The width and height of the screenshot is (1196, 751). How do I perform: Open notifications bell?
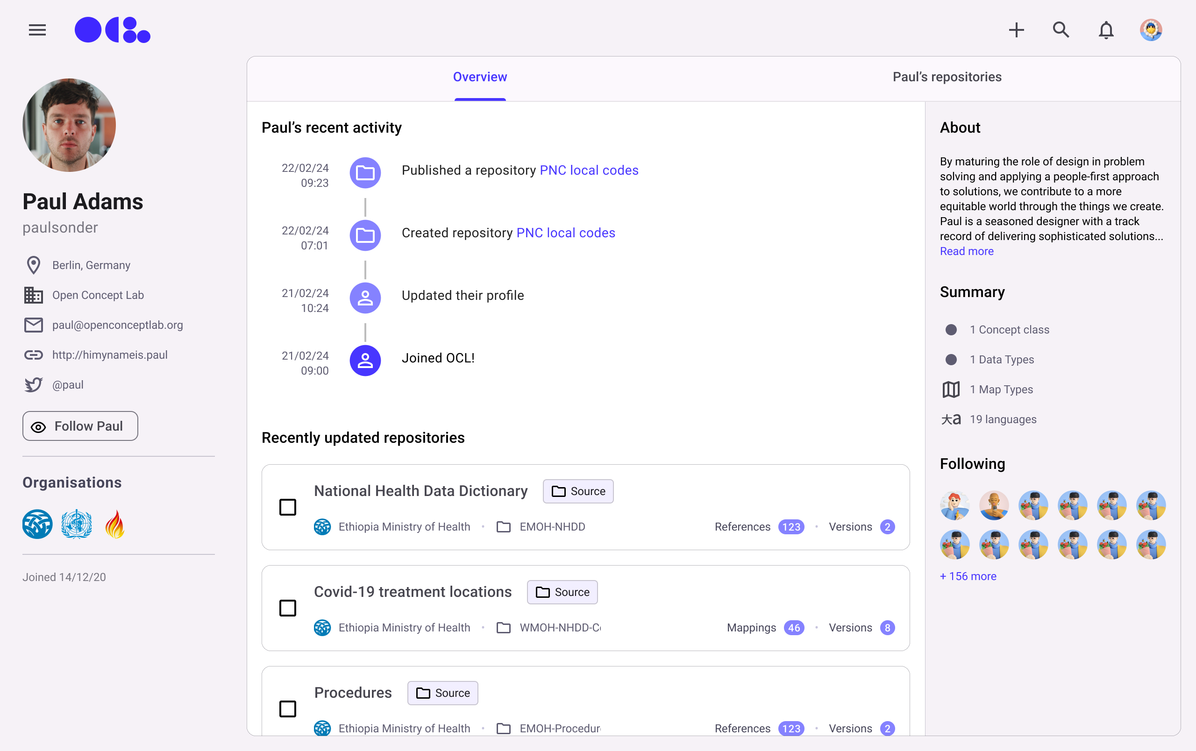tap(1106, 30)
